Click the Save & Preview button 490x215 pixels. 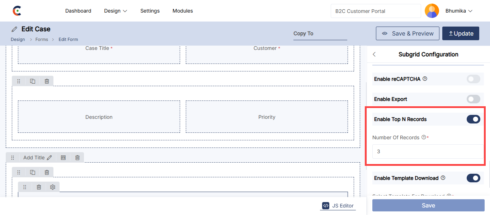[x=407, y=34]
